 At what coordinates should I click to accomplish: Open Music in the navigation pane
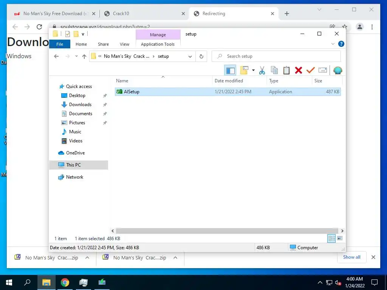pyautogui.click(x=75, y=132)
